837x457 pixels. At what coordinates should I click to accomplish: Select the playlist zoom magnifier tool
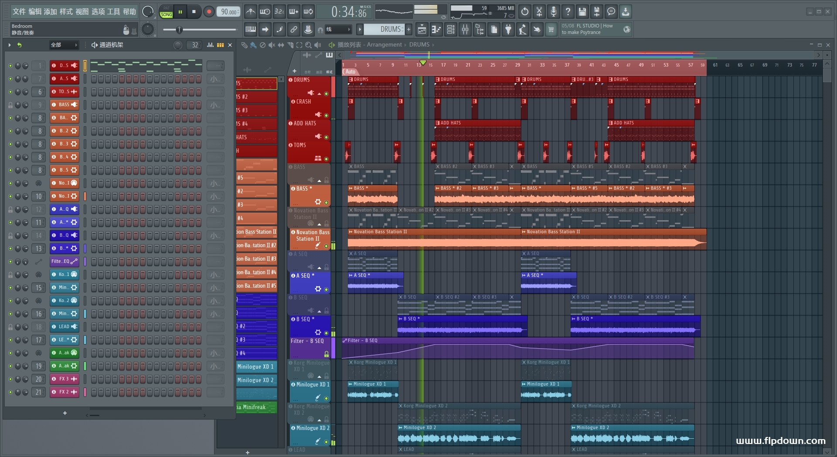(x=308, y=45)
